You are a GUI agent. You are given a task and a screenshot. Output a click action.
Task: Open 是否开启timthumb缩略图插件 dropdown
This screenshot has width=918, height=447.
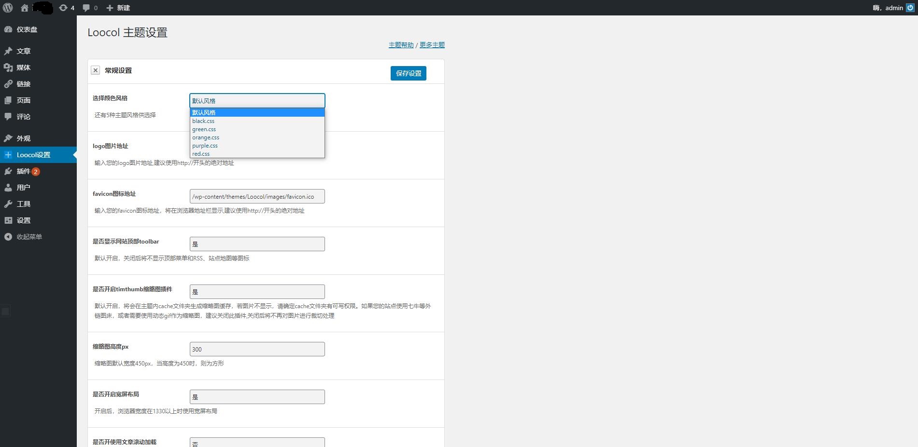pos(257,292)
